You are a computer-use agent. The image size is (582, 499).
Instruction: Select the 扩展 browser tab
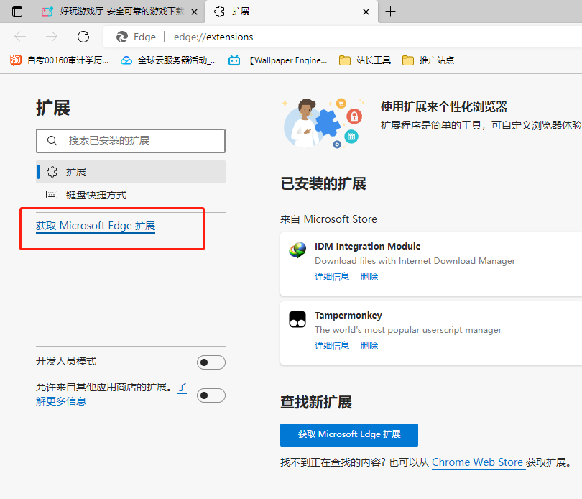pyautogui.click(x=292, y=12)
